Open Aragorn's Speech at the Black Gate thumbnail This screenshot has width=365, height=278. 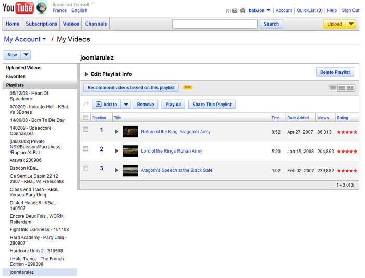(130, 170)
